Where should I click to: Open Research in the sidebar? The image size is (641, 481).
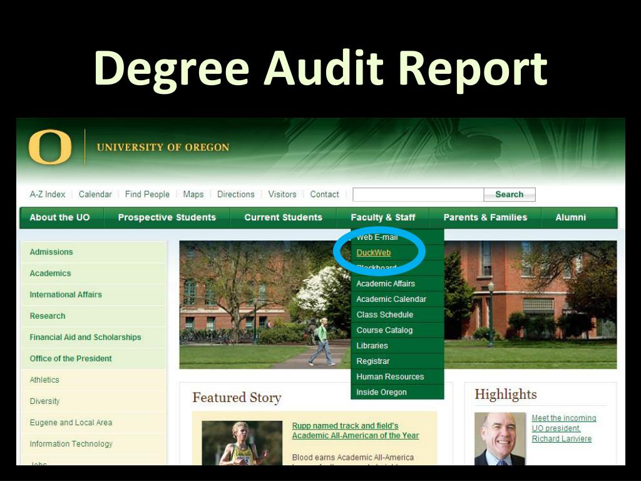pyautogui.click(x=94, y=316)
